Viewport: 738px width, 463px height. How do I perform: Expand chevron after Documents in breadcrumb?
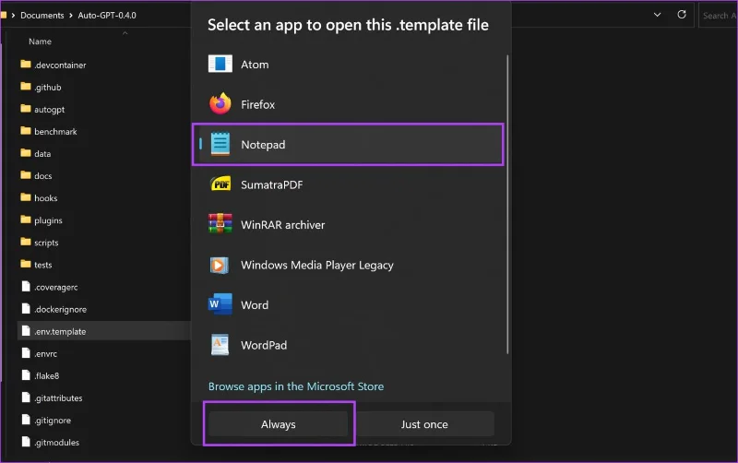[x=71, y=15]
